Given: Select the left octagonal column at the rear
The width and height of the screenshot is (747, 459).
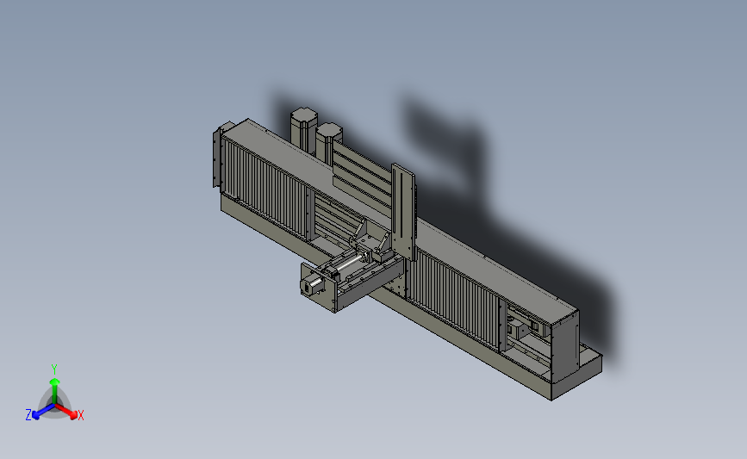Looking at the screenshot, I should 303,127.
